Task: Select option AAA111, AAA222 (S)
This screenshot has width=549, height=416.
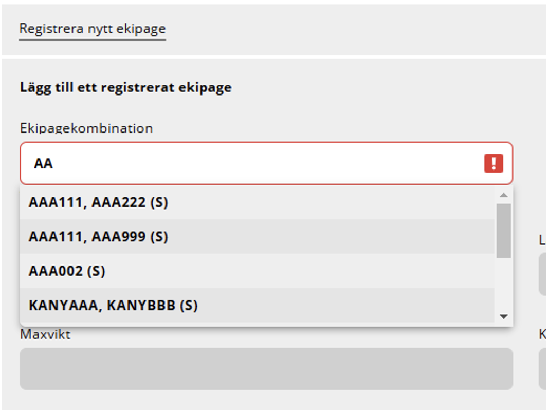Action: 257,202
